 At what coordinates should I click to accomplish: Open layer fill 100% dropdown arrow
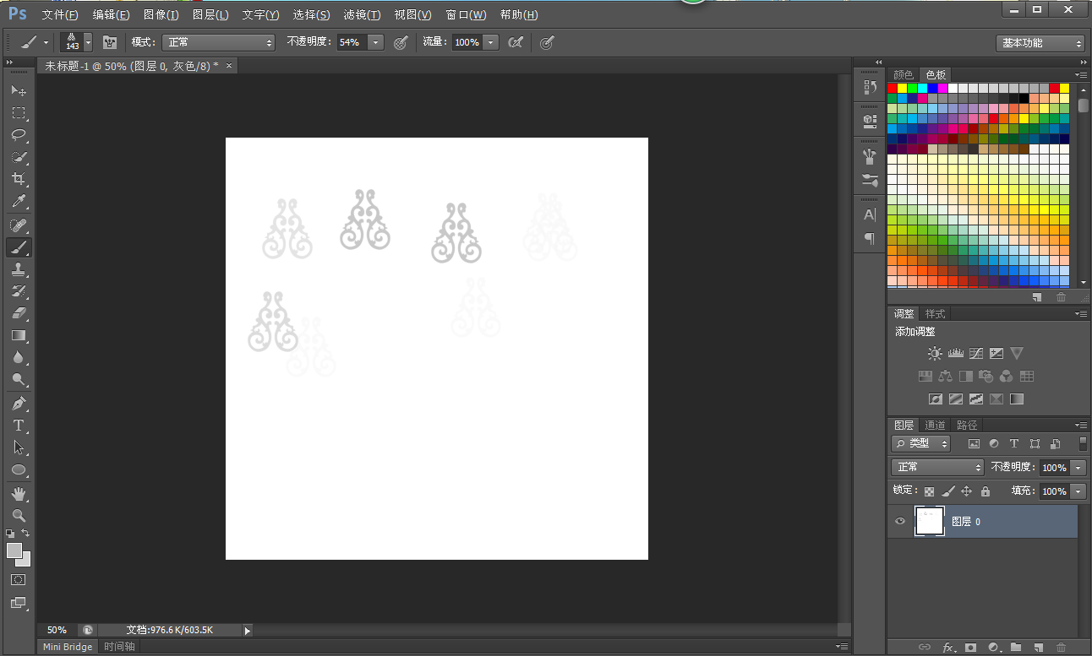[1078, 491]
